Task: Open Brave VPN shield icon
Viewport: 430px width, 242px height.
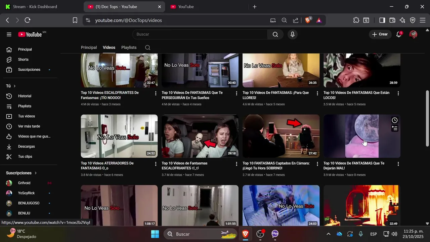Action: click(413, 20)
